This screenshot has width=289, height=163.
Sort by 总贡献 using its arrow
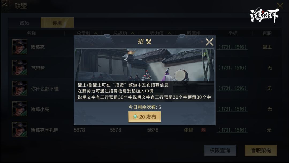[x=96, y=33]
